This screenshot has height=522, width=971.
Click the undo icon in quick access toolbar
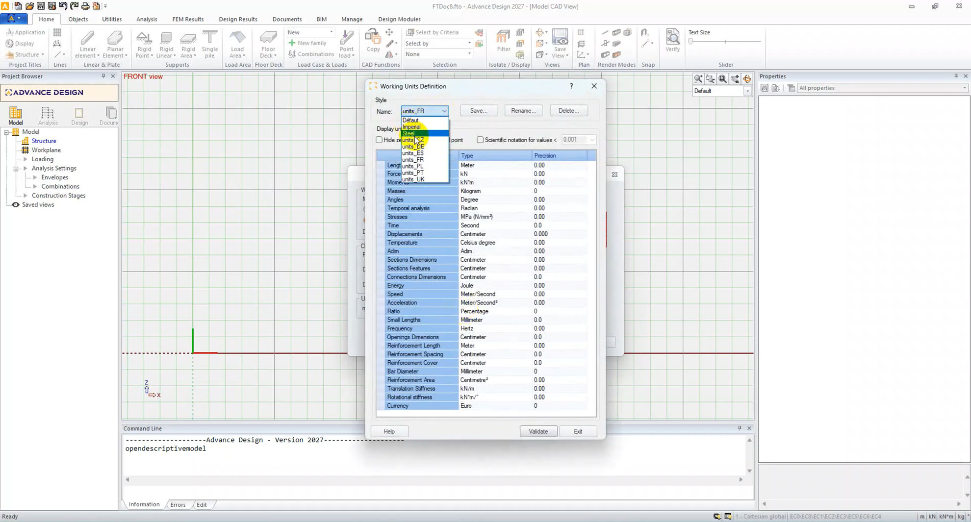point(63,6)
